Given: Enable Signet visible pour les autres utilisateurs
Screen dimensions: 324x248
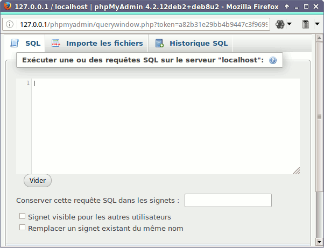Looking at the screenshot, I should [x=22, y=216].
